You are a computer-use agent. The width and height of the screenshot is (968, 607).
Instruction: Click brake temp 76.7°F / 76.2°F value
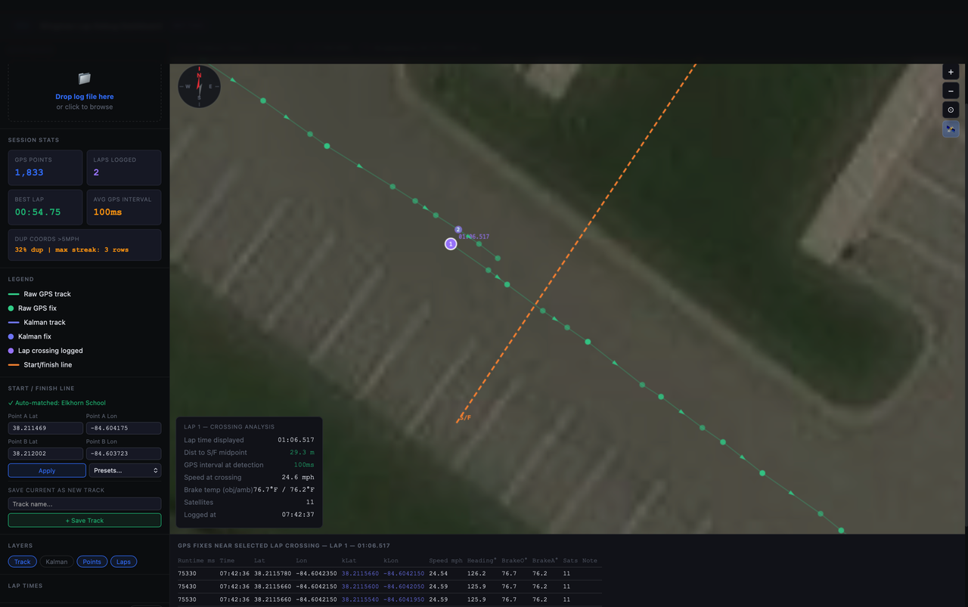pos(284,490)
